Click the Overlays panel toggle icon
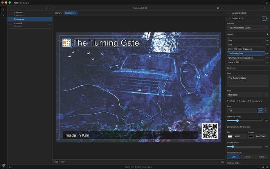270x169 pixels. pyautogui.click(x=264, y=18)
